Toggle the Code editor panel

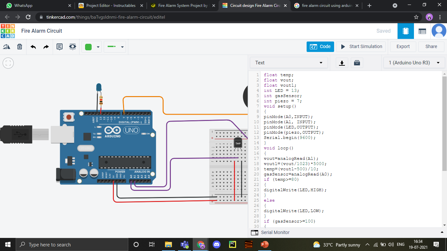(x=320, y=47)
